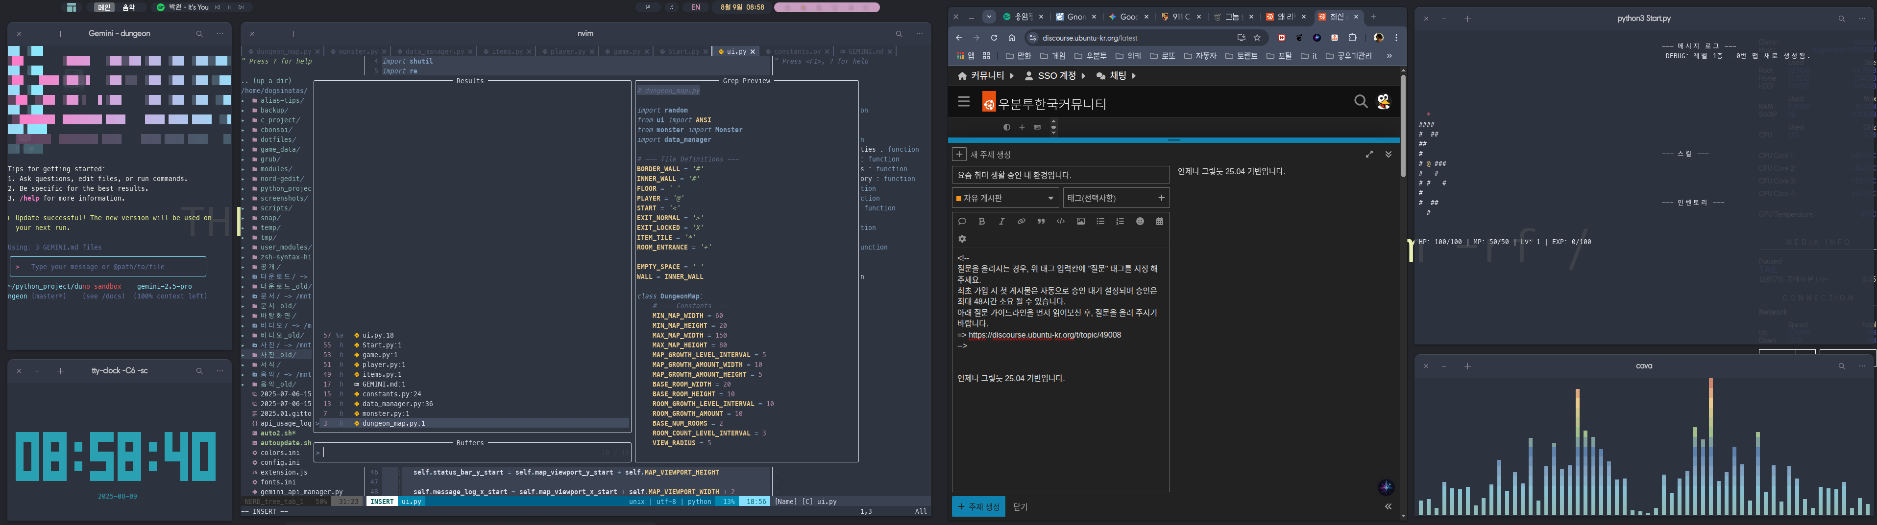Open the forum hamburger sidebar menu

coord(964,102)
